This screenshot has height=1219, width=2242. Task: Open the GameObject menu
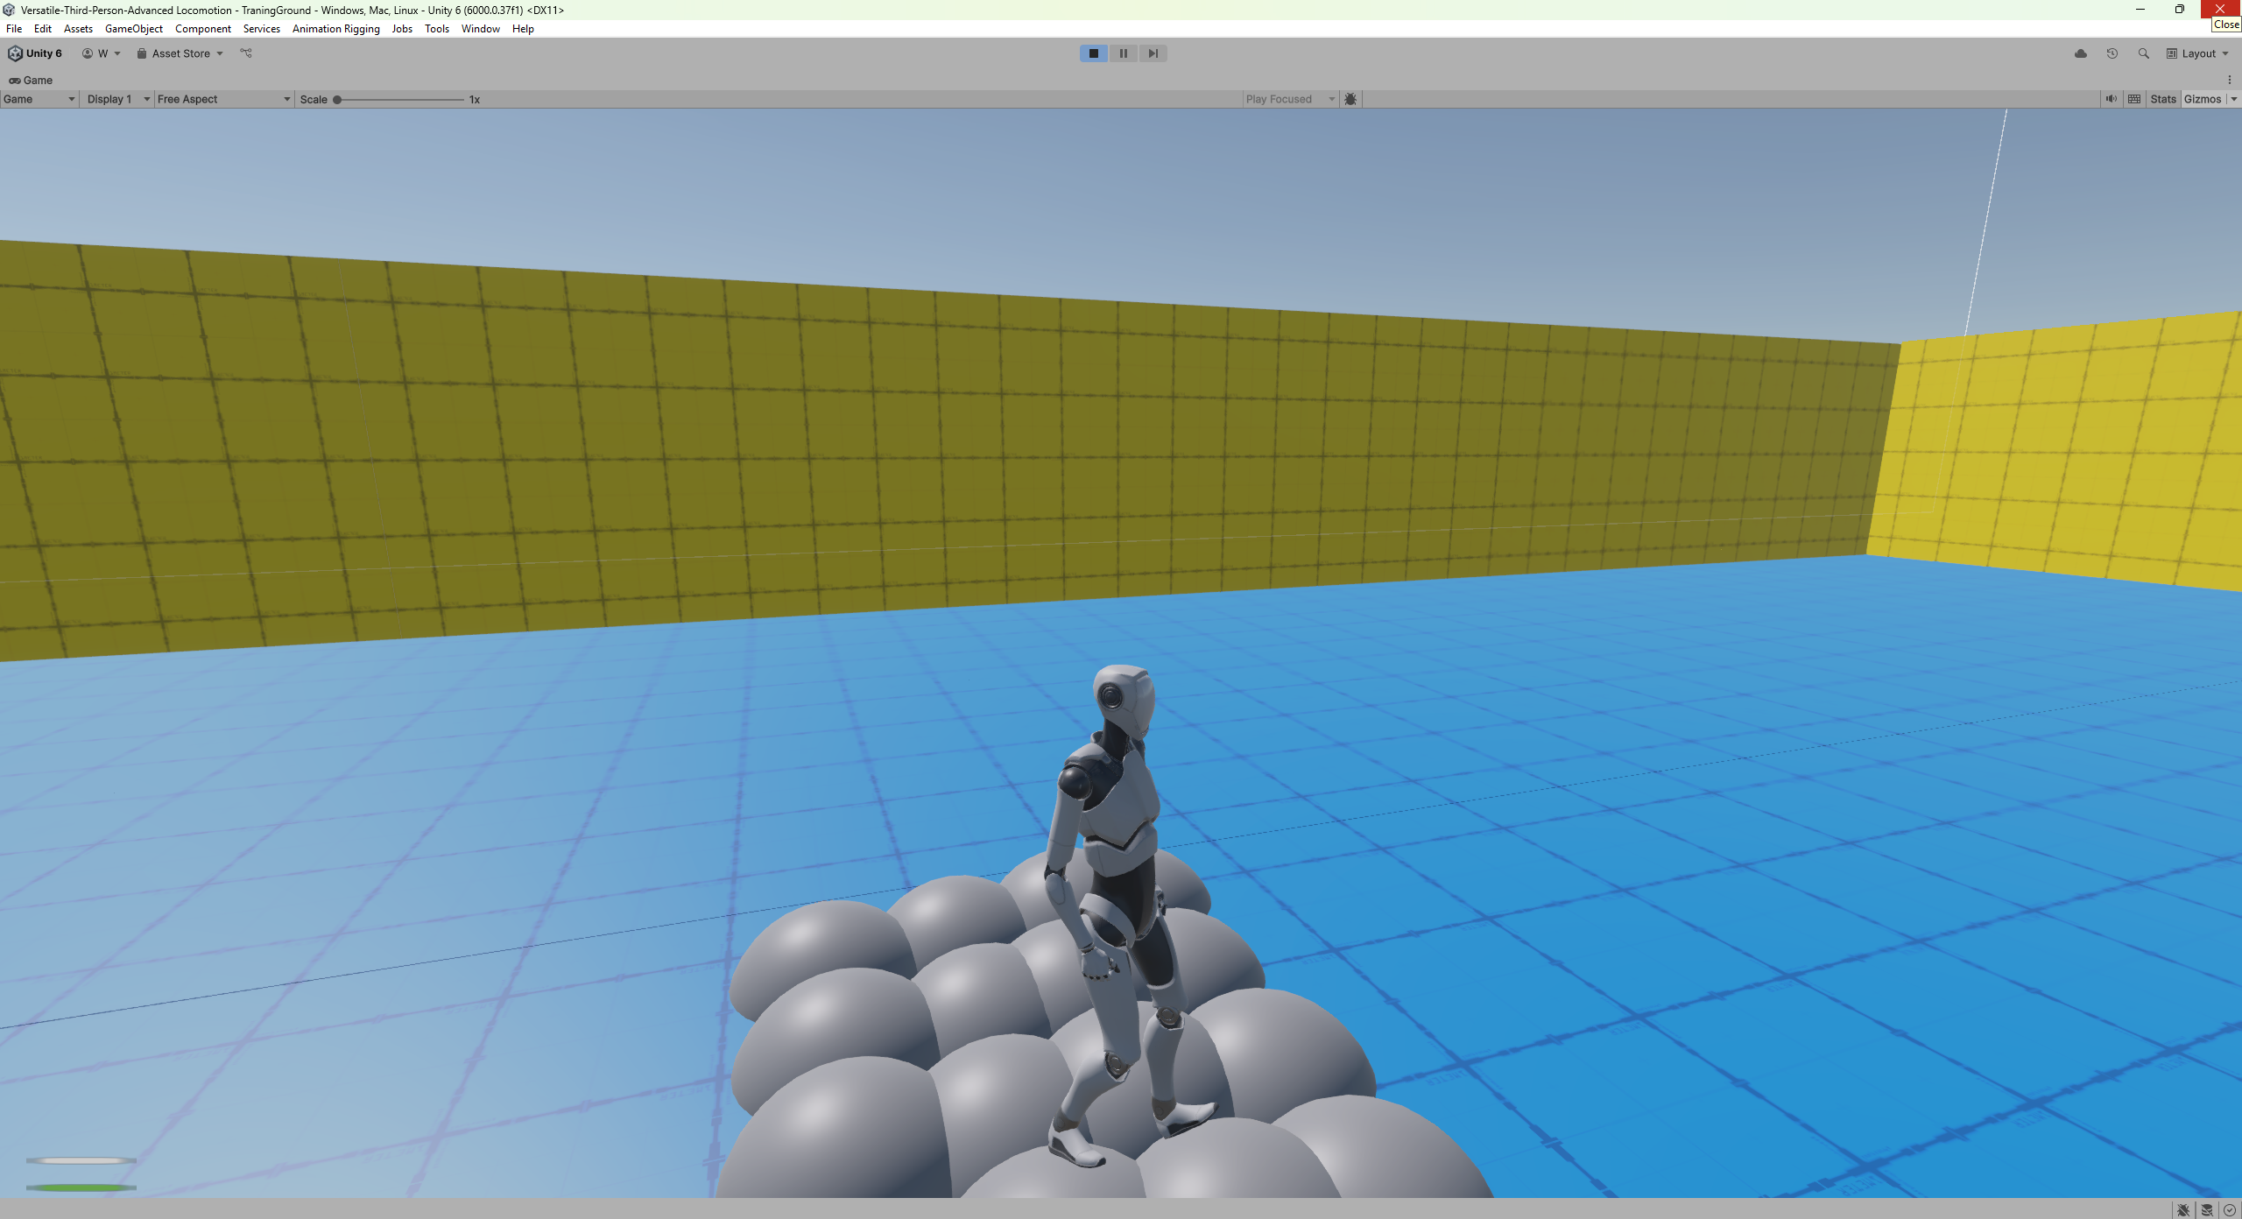pos(134,29)
